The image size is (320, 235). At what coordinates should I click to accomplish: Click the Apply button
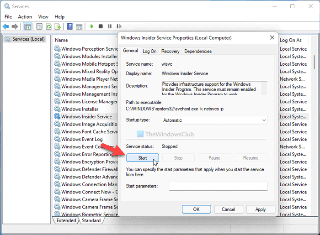(261, 209)
